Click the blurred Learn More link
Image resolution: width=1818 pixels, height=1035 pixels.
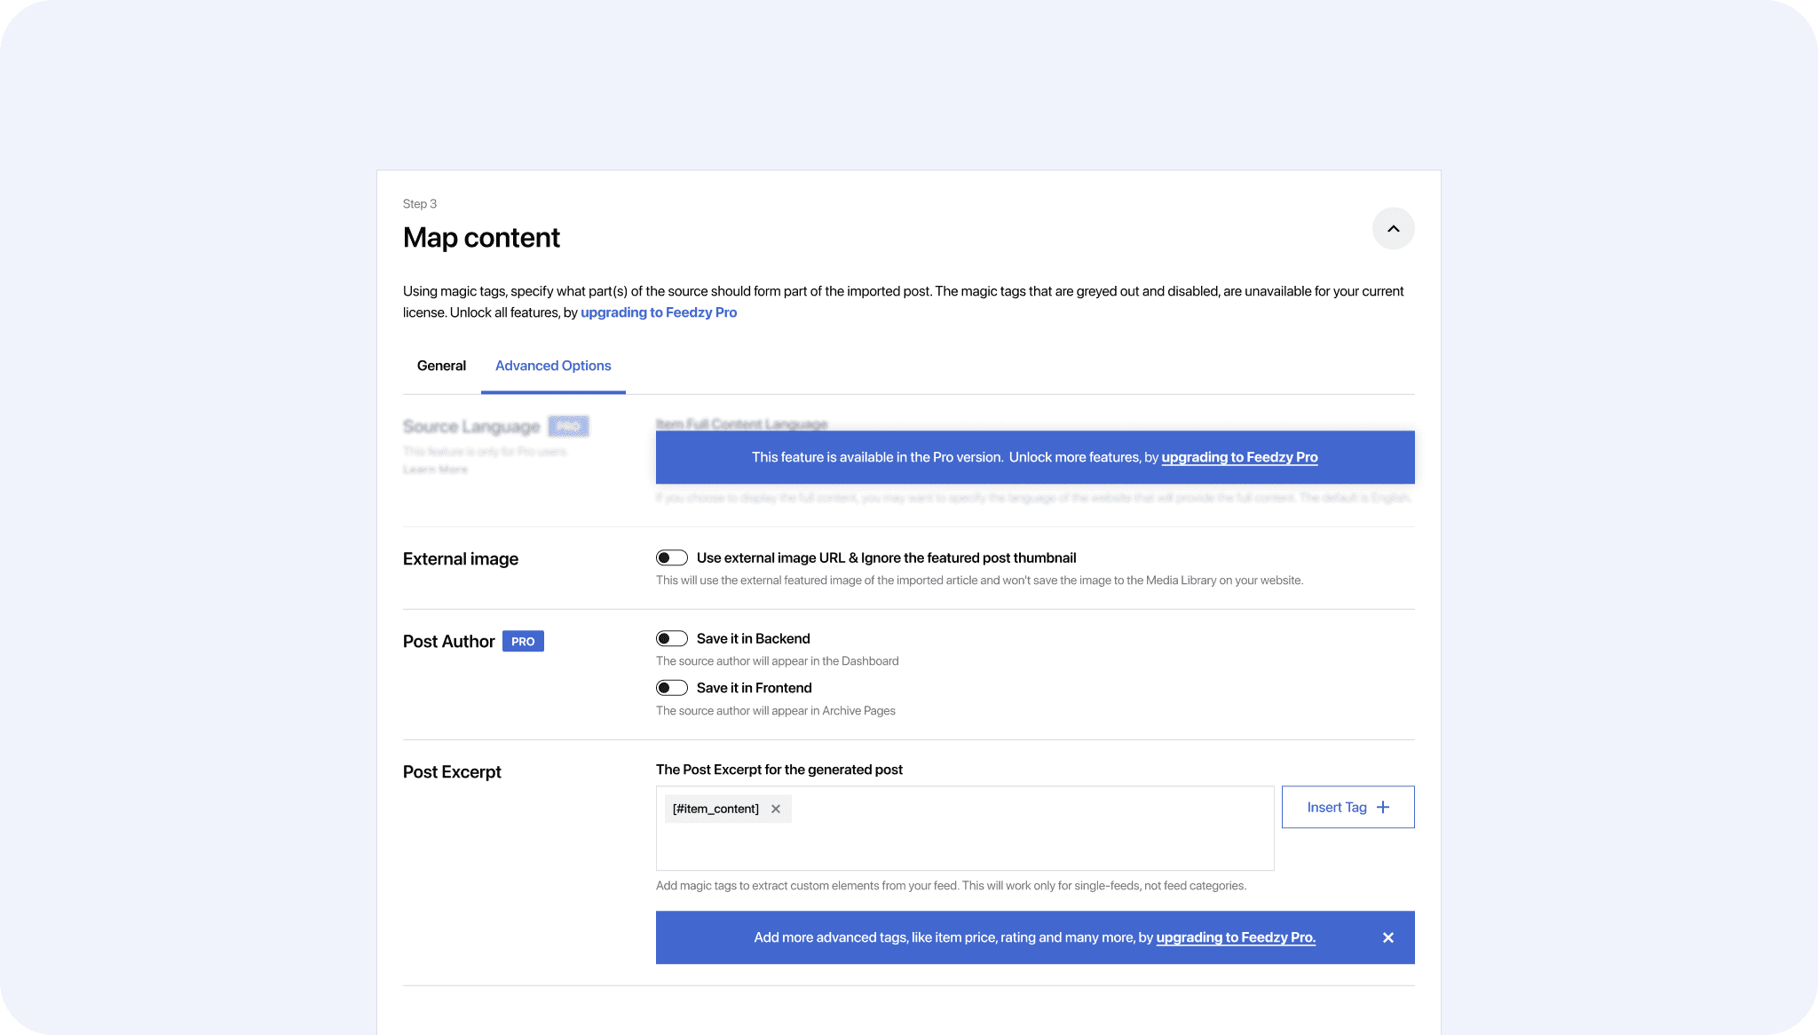[435, 470]
